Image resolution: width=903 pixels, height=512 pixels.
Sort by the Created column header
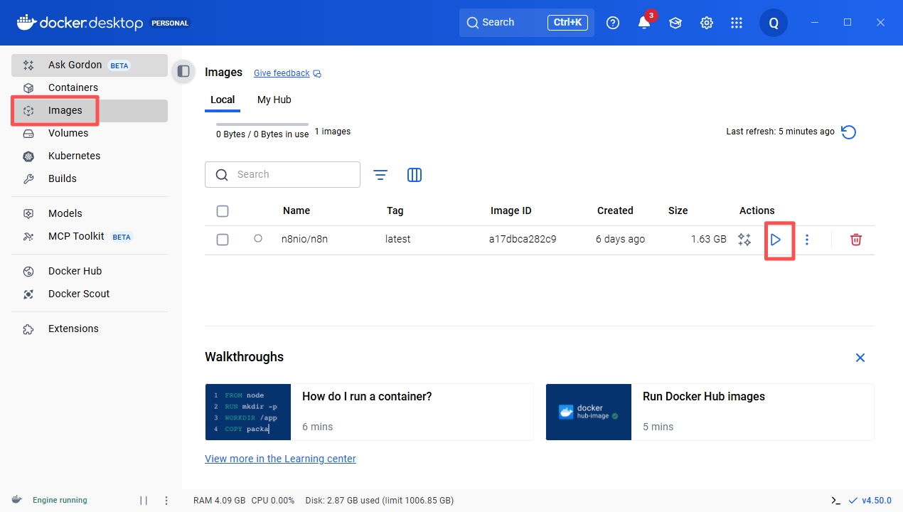pyautogui.click(x=615, y=210)
